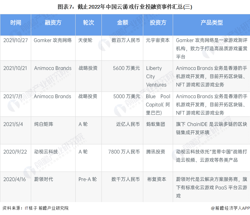Click the amount 数百万人民币

click(126, 40)
